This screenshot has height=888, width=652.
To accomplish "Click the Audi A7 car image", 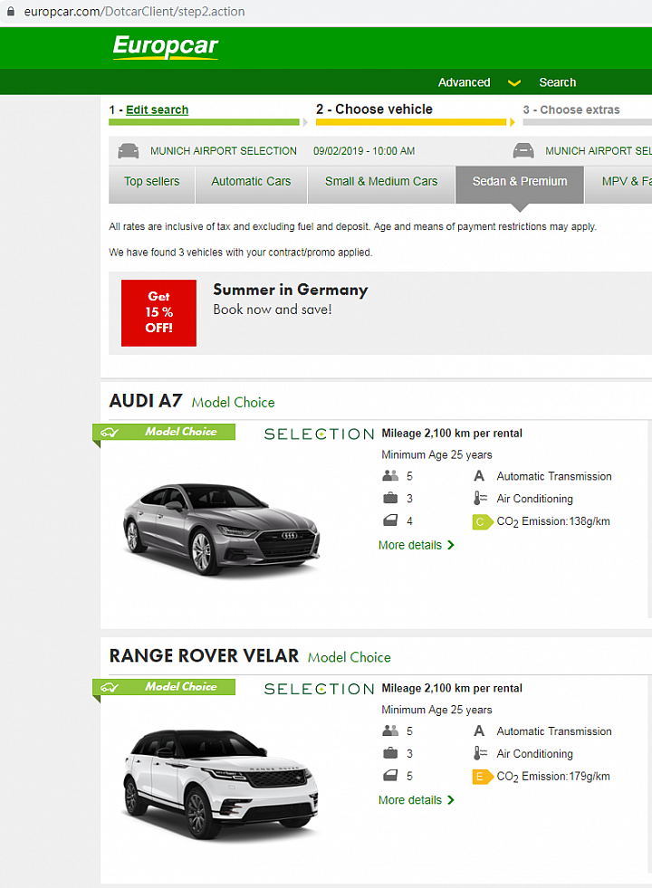I will (x=222, y=530).
